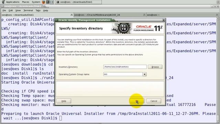The height and width of the screenshot is (124, 220).
Task: Open the terminal launcher icon in top panel
Action: click(48, 2)
